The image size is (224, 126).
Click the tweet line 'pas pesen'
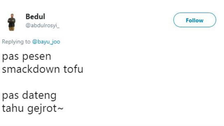[27, 56]
